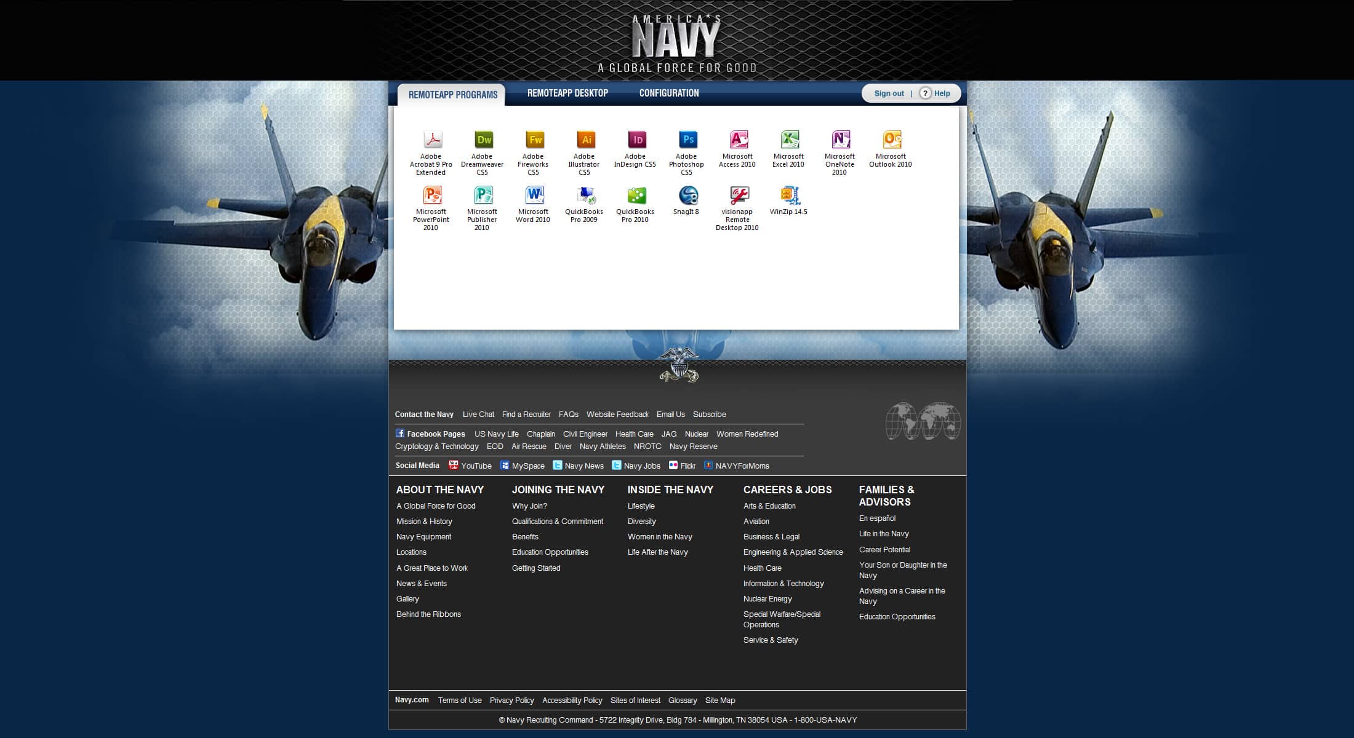Open the Glossary link
Image resolution: width=1354 pixels, height=738 pixels.
point(683,700)
